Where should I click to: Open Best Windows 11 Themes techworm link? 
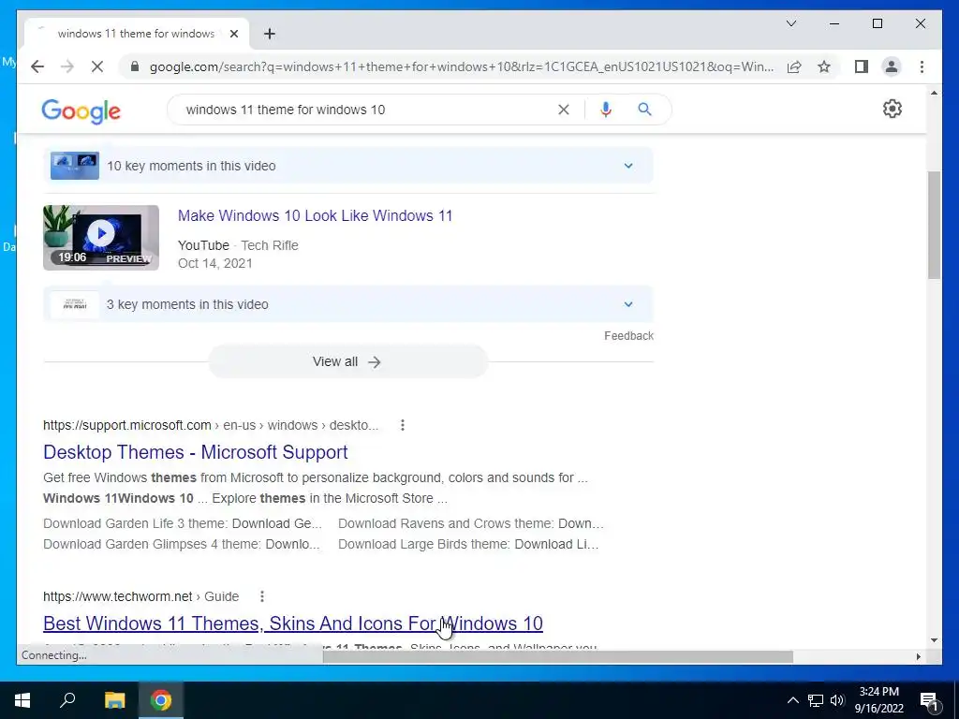tap(293, 623)
